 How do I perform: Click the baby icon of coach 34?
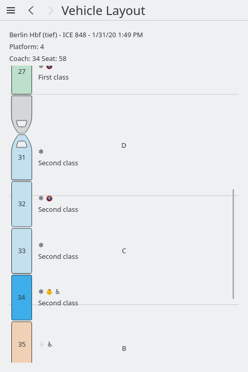point(50,291)
